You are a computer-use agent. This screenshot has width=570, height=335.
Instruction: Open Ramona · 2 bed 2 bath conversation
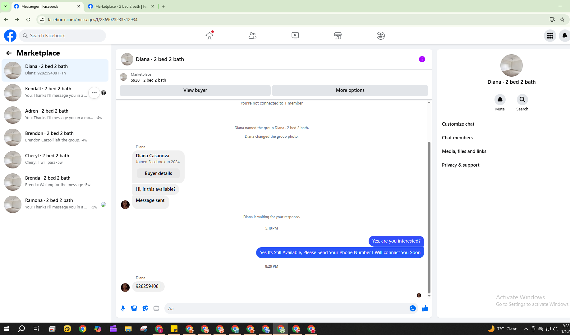55,204
